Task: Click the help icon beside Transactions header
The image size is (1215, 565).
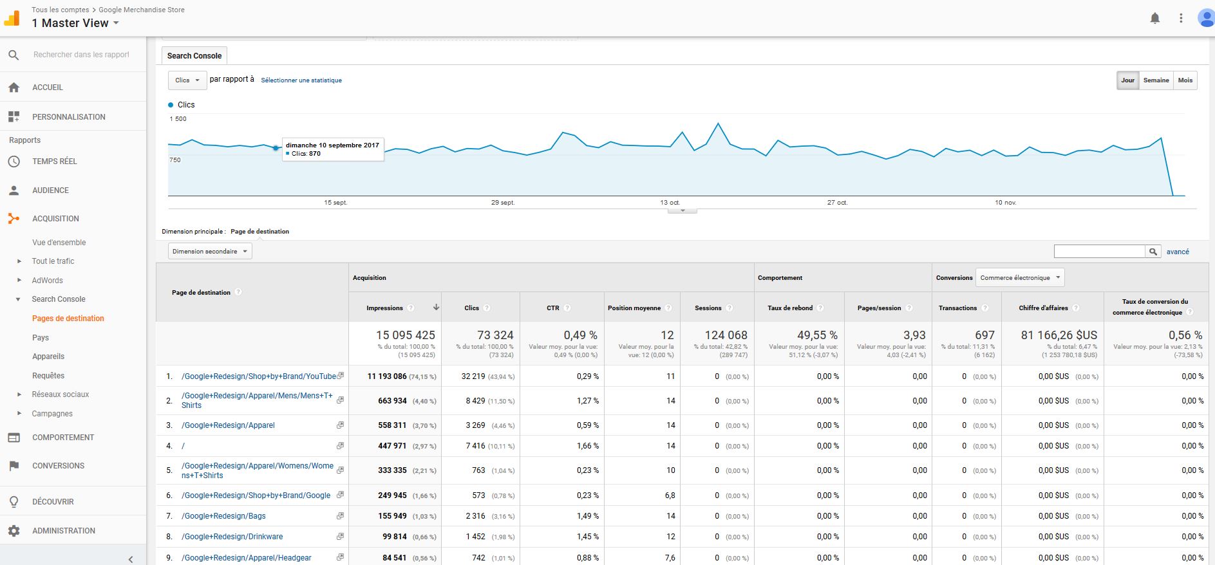Action: tap(986, 308)
